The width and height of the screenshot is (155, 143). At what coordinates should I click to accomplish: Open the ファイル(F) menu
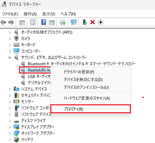(x=10, y=14)
